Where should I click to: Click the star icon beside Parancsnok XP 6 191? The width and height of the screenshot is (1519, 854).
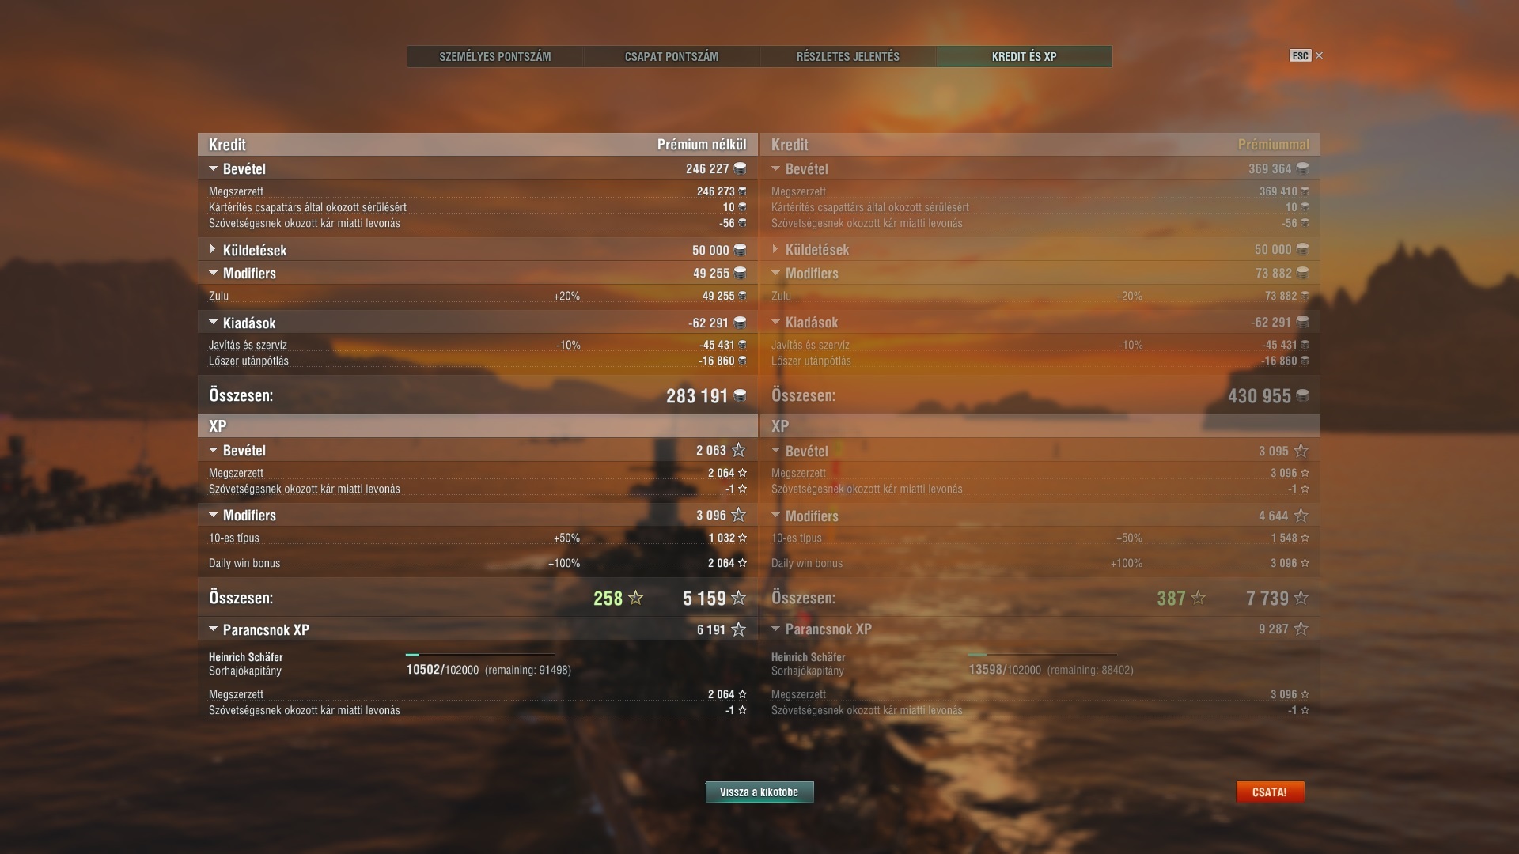pyautogui.click(x=738, y=629)
